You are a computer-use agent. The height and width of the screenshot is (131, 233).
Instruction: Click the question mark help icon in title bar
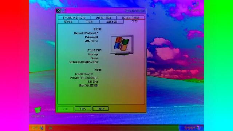coord(63,11)
